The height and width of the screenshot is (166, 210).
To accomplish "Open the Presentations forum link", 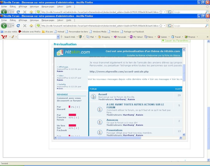I will click(x=114, y=130).
